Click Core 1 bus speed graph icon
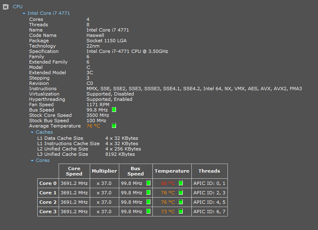The image size is (318, 230). point(148,192)
